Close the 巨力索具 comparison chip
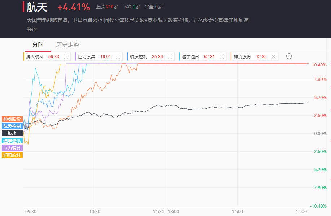The width and height of the screenshot is (331, 216). (118, 56)
